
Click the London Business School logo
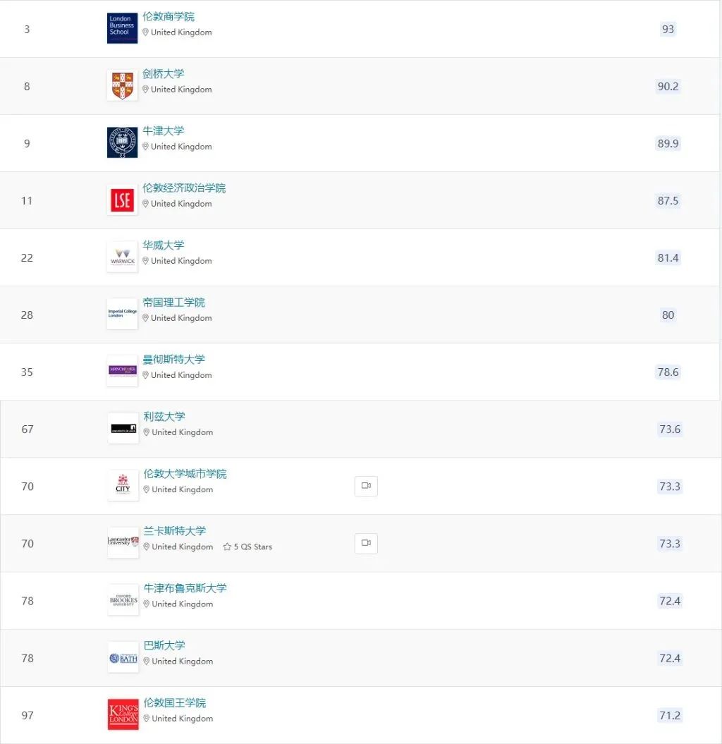click(122, 28)
